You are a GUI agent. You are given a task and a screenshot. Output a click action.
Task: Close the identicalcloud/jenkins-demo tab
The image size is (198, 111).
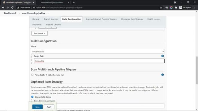(68, 2)
